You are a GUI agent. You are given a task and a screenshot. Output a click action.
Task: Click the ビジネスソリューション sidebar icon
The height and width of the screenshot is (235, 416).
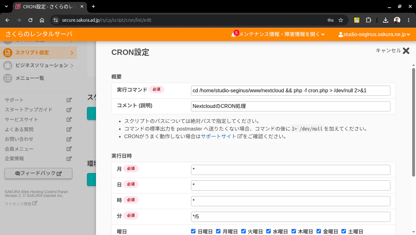point(8,65)
